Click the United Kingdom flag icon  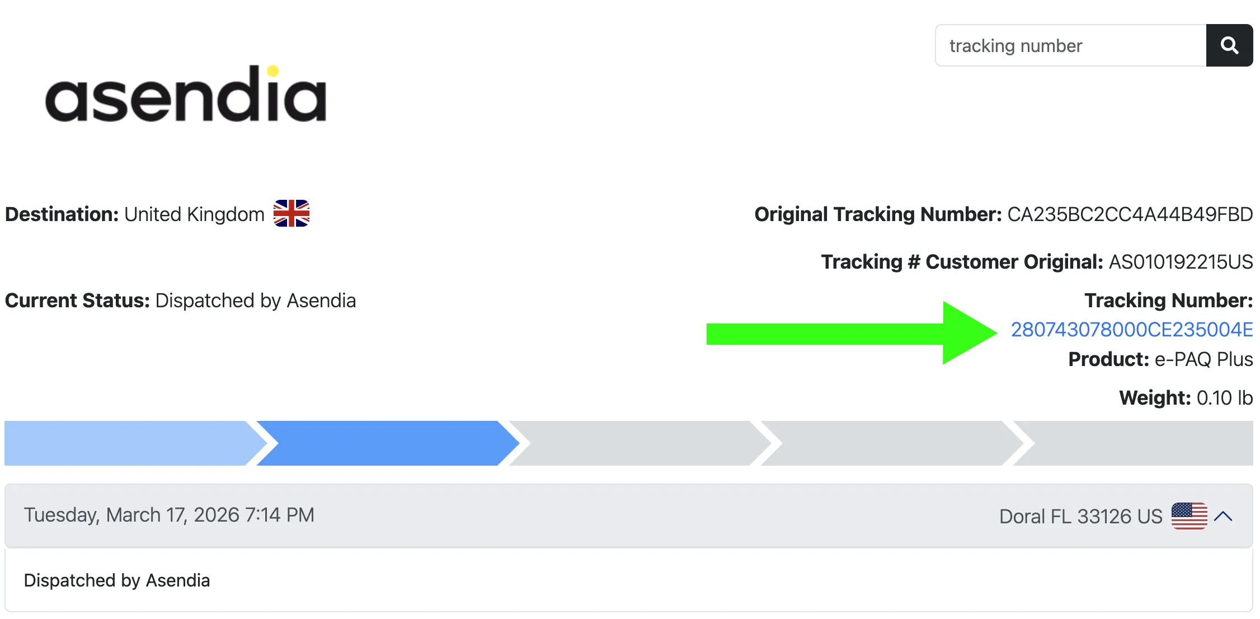pos(291,214)
